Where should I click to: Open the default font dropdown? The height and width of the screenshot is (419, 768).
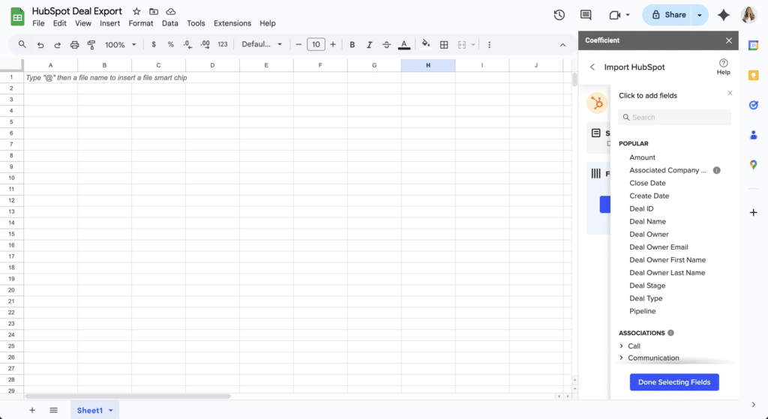(x=262, y=45)
